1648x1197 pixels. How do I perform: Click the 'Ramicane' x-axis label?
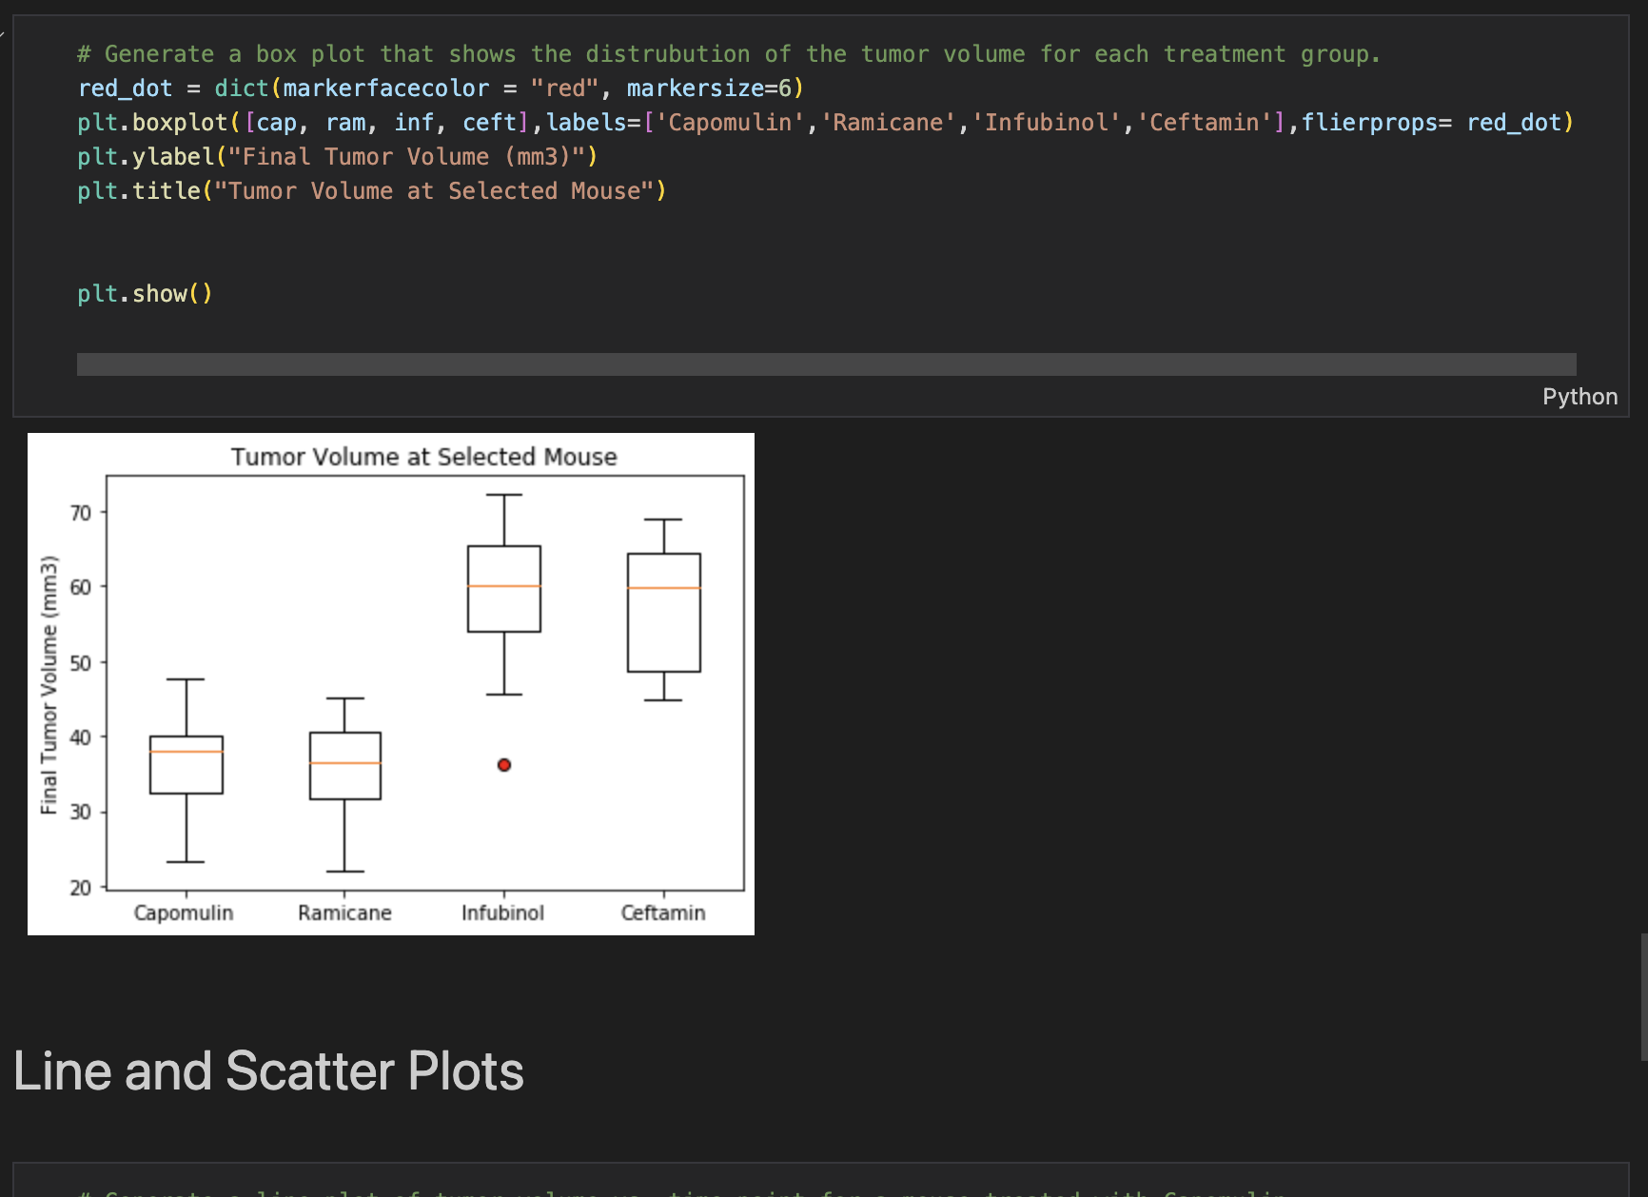pos(344,913)
